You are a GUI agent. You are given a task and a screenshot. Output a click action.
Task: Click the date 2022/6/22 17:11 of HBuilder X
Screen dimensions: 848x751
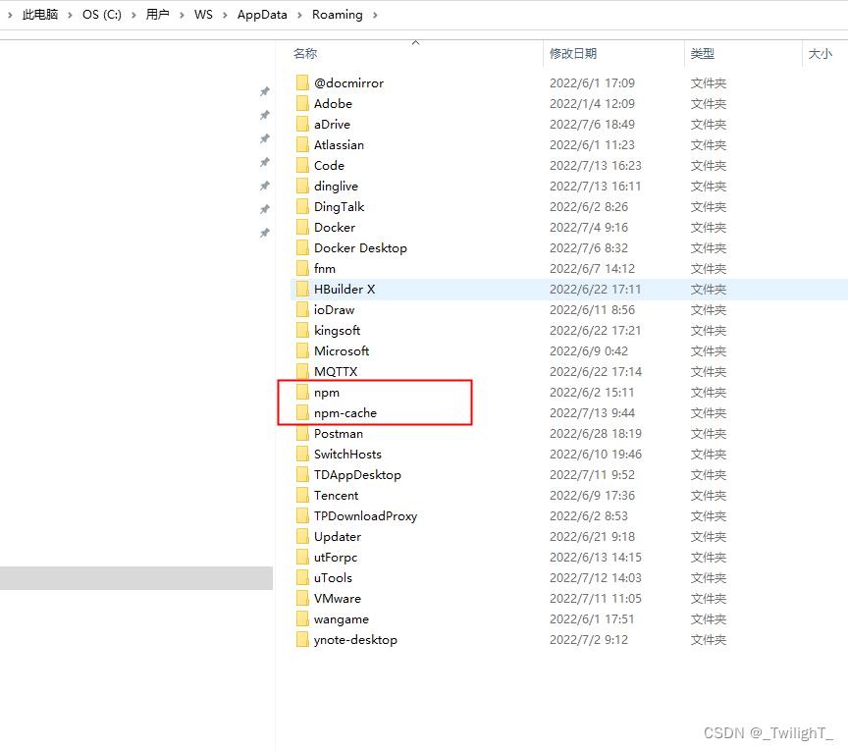pyautogui.click(x=596, y=290)
